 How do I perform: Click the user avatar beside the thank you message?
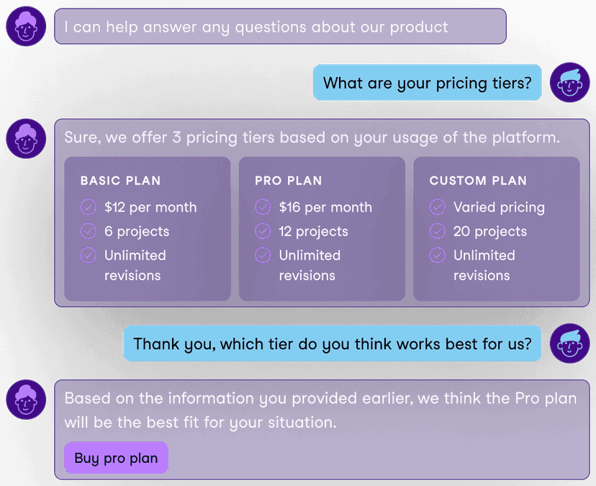pos(569,343)
